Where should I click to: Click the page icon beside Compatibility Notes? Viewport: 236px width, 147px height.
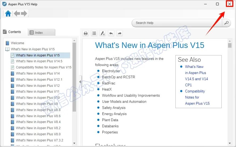point(12,67)
